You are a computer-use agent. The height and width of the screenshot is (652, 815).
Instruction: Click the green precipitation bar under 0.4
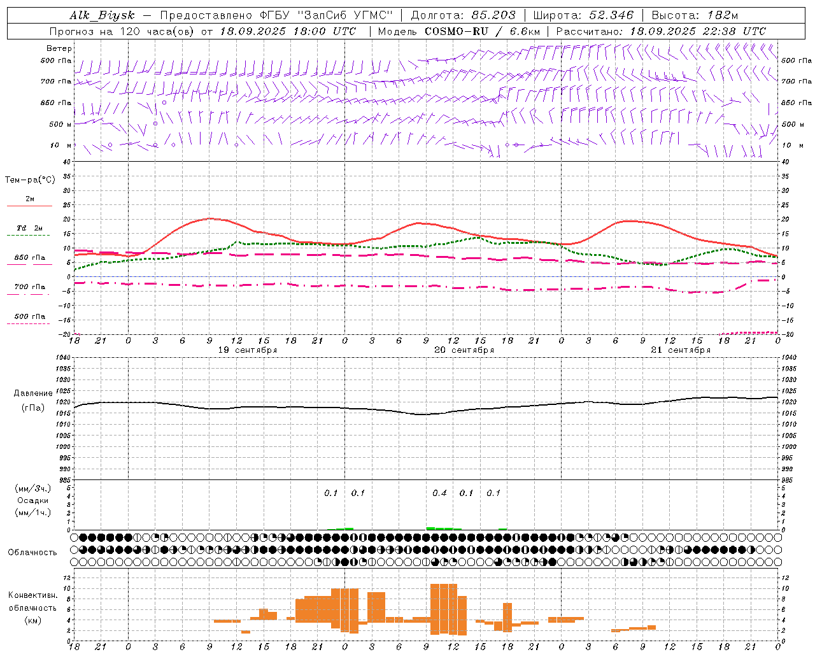tap(444, 528)
